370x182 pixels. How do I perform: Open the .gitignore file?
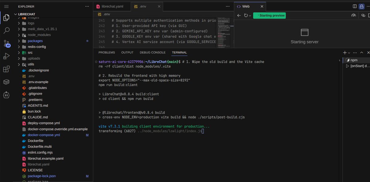(x=35, y=94)
